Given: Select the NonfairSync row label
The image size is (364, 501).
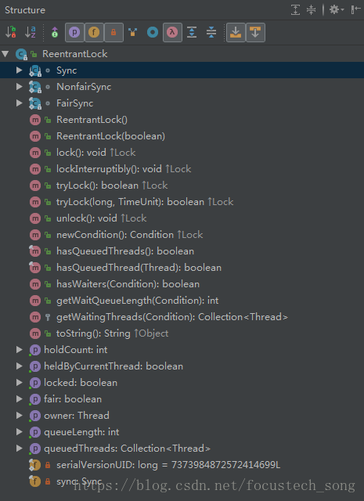Looking at the screenshot, I should (x=84, y=87).
